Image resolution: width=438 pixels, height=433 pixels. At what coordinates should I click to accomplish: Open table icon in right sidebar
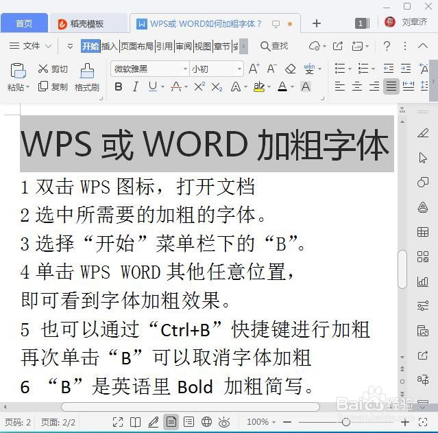coord(423,232)
